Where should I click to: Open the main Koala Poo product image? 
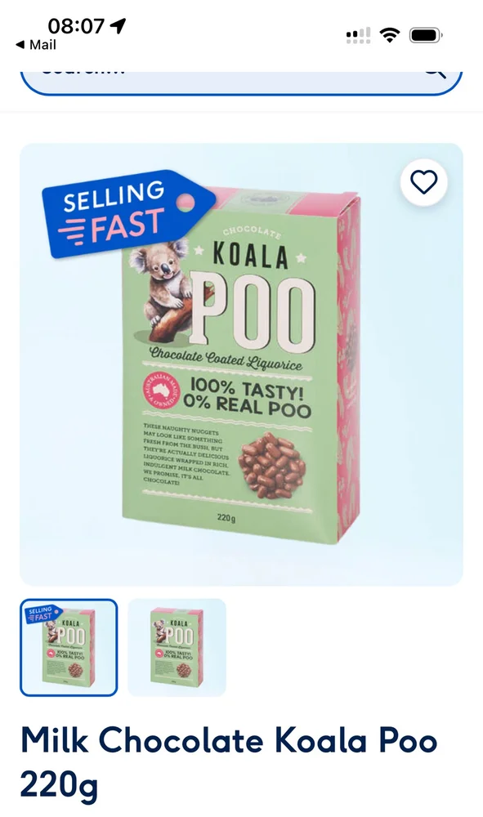pyautogui.click(x=241, y=364)
